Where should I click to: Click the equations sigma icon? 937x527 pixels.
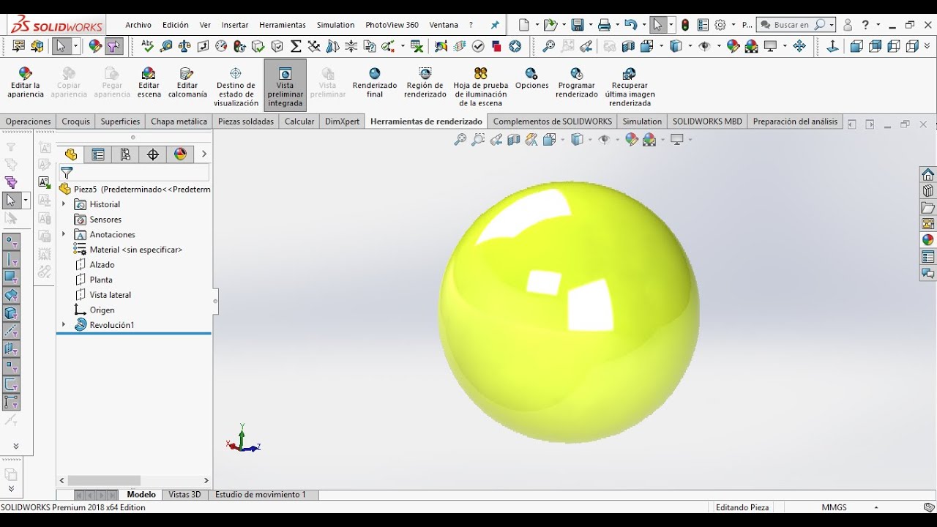point(296,46)
